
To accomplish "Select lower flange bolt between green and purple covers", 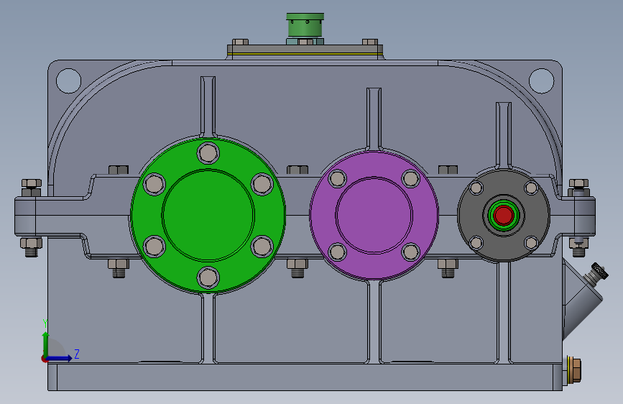I will click(297, 268).
